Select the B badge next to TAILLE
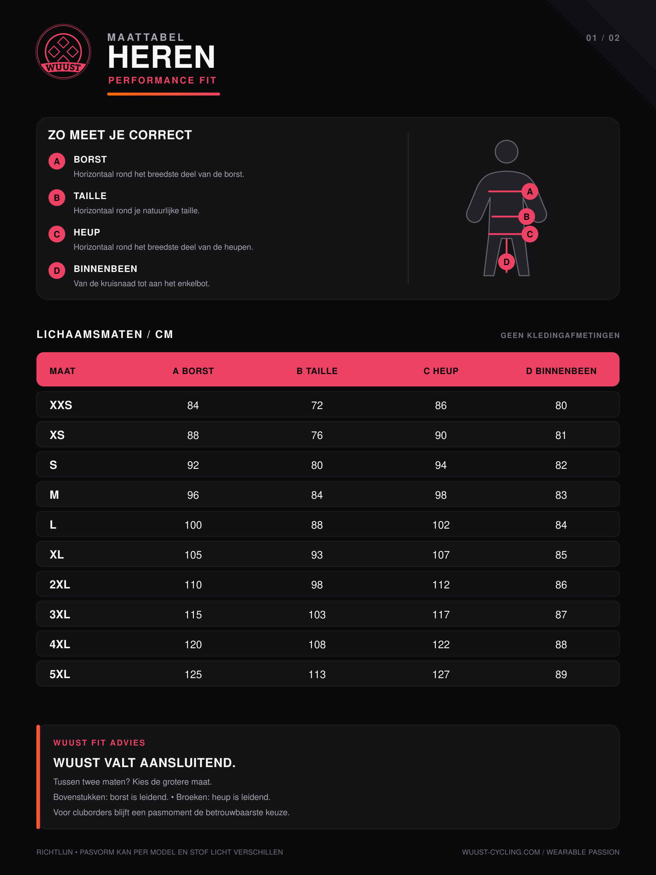The image size is (656, 875). tap(57, 198)
